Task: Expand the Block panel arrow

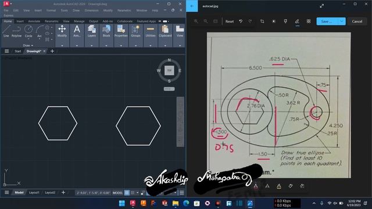Action: pyautogui.click(x=106, y=45)
